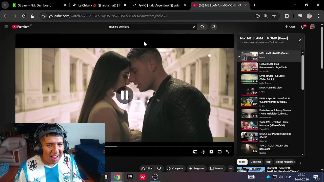Open the Extensions puzzle icon
This screenshot has height=182, width=324.
287,16
